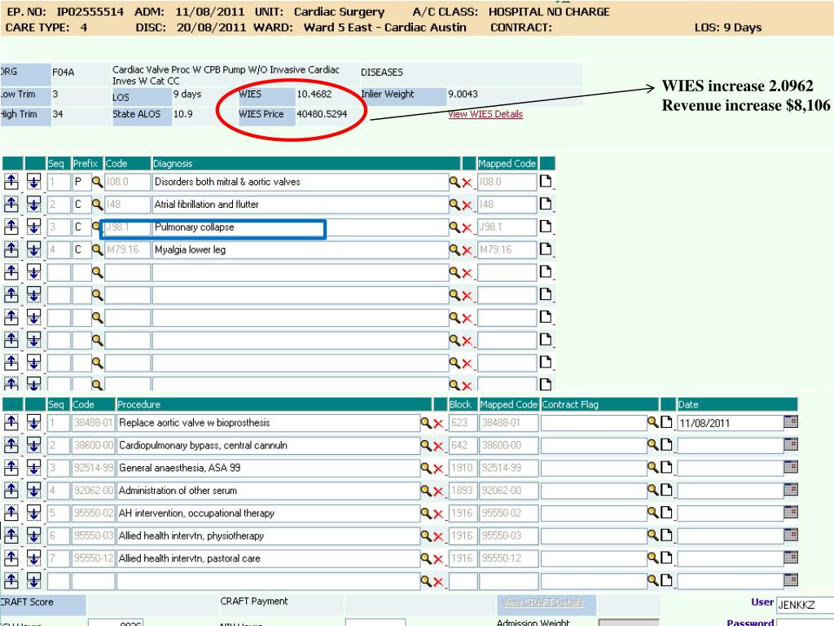Move AH intervention occupational therapy row down
Screen dimensions: 834x626
pos(33,514)
